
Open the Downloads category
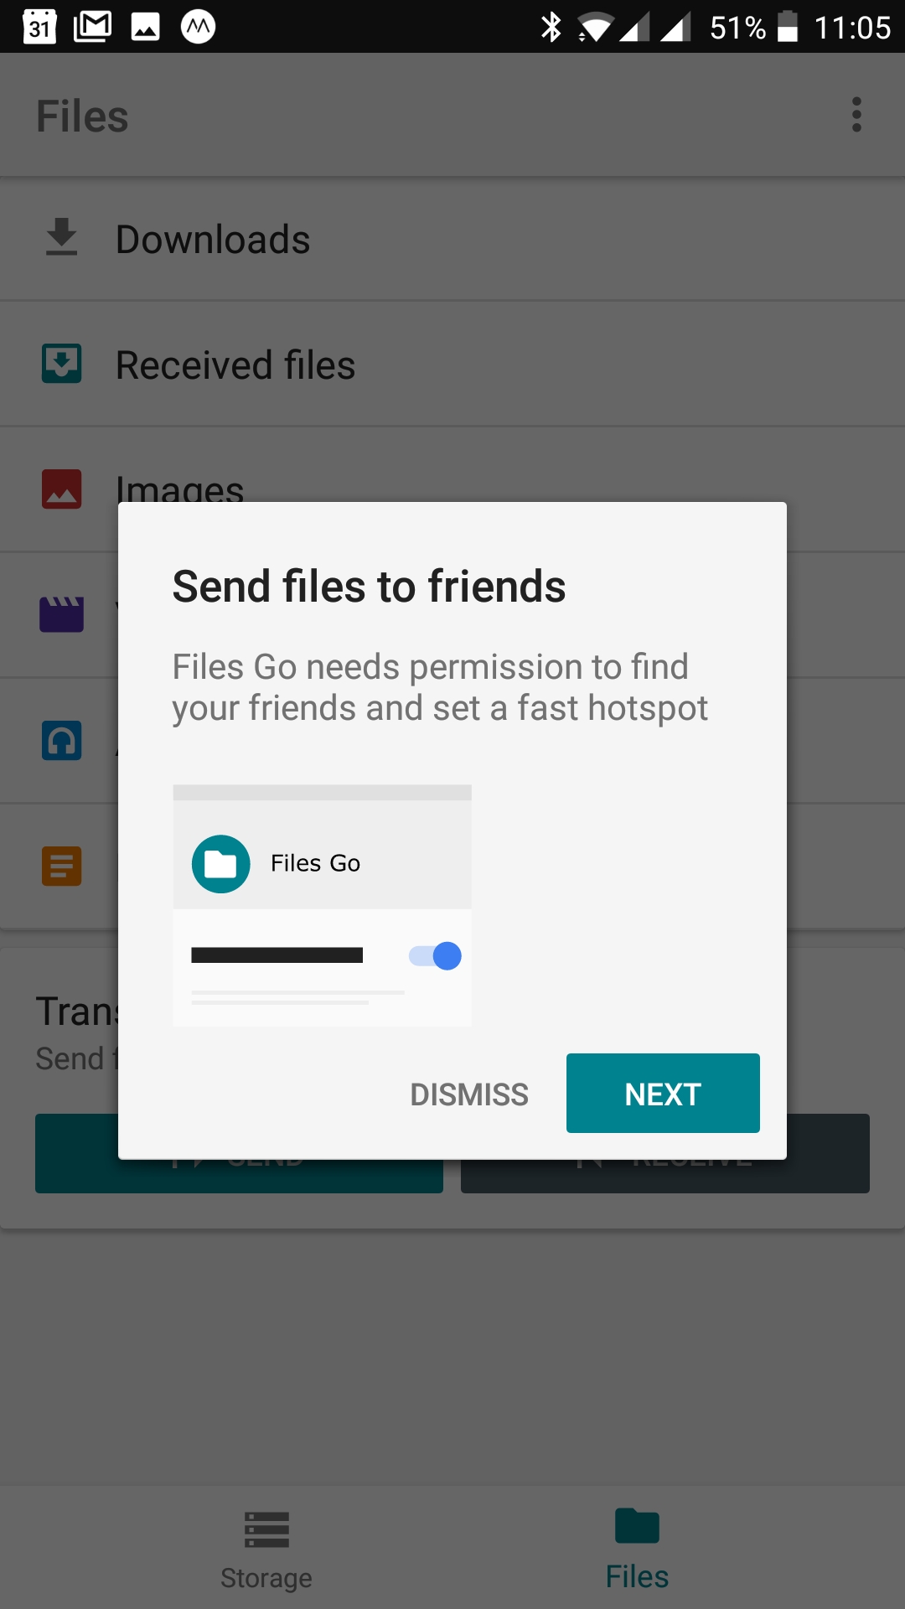tap(452, 240)
